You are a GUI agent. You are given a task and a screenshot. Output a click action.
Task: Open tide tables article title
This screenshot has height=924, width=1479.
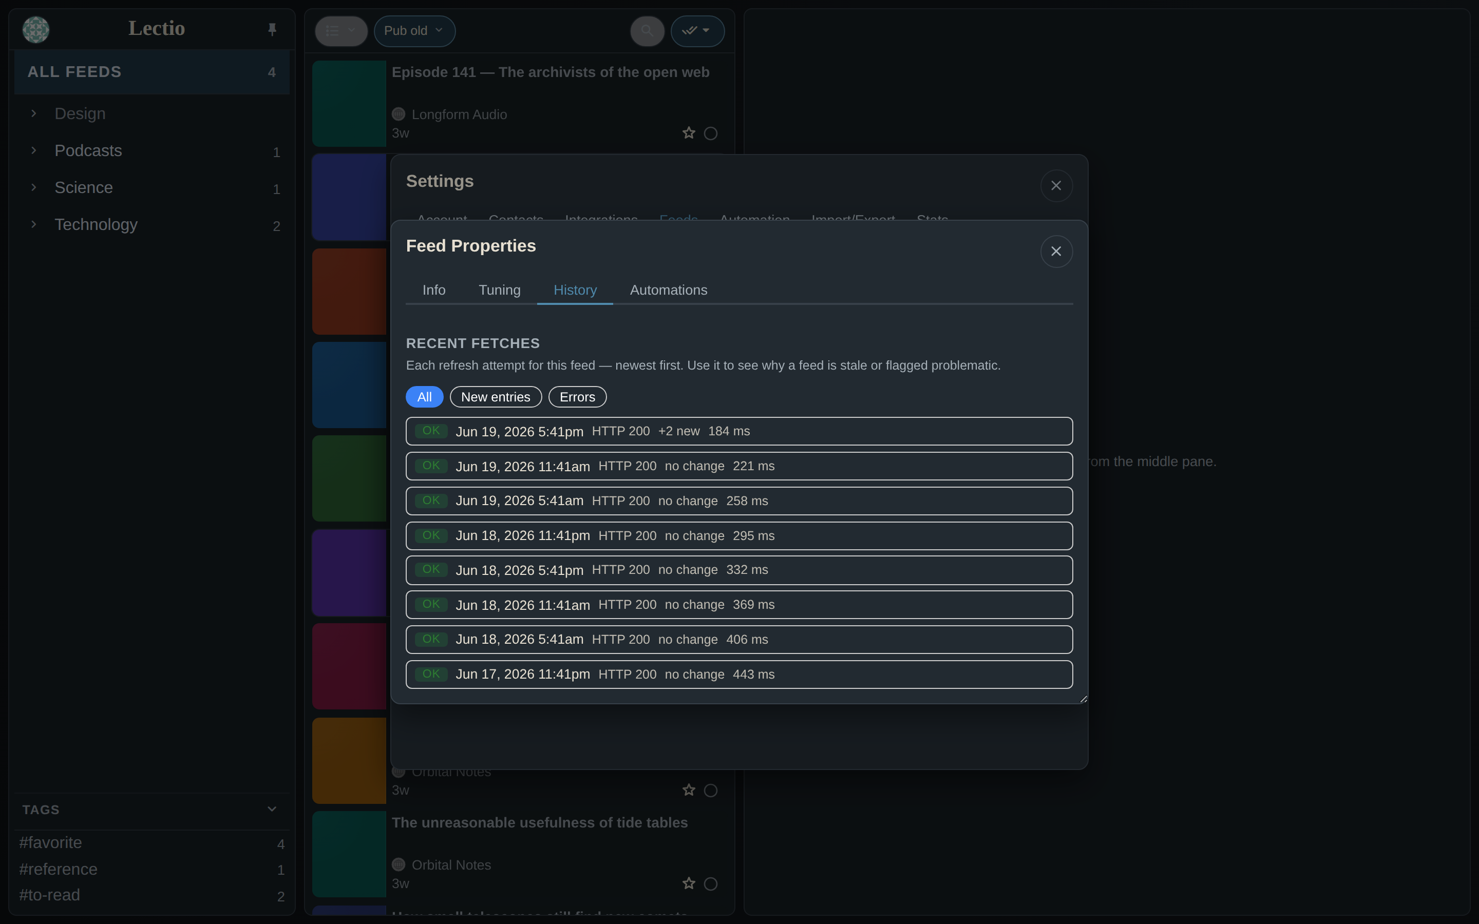pos(540,822)
